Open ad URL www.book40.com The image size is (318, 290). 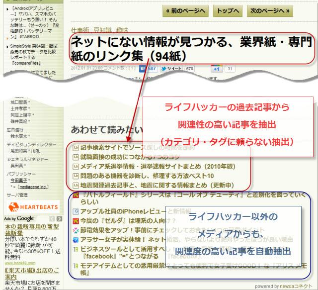click(x=20, y=263)
